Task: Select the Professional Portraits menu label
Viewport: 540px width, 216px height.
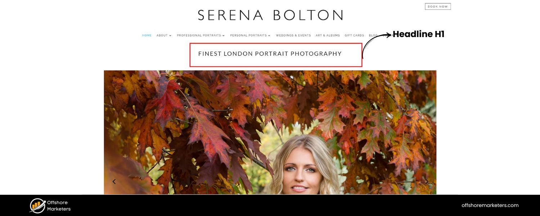Action: [199, 35]
